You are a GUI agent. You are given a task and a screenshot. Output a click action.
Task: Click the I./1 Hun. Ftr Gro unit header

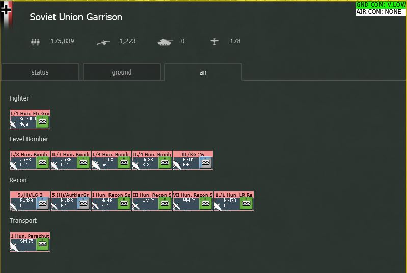point(30,113)
